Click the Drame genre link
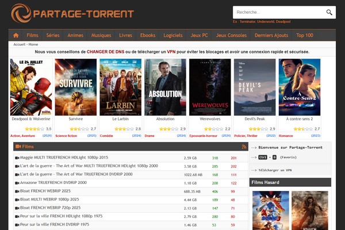 click(x=149, y=136)
